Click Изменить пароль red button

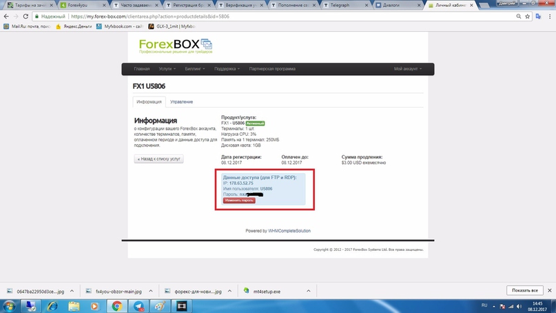point(239,201)
